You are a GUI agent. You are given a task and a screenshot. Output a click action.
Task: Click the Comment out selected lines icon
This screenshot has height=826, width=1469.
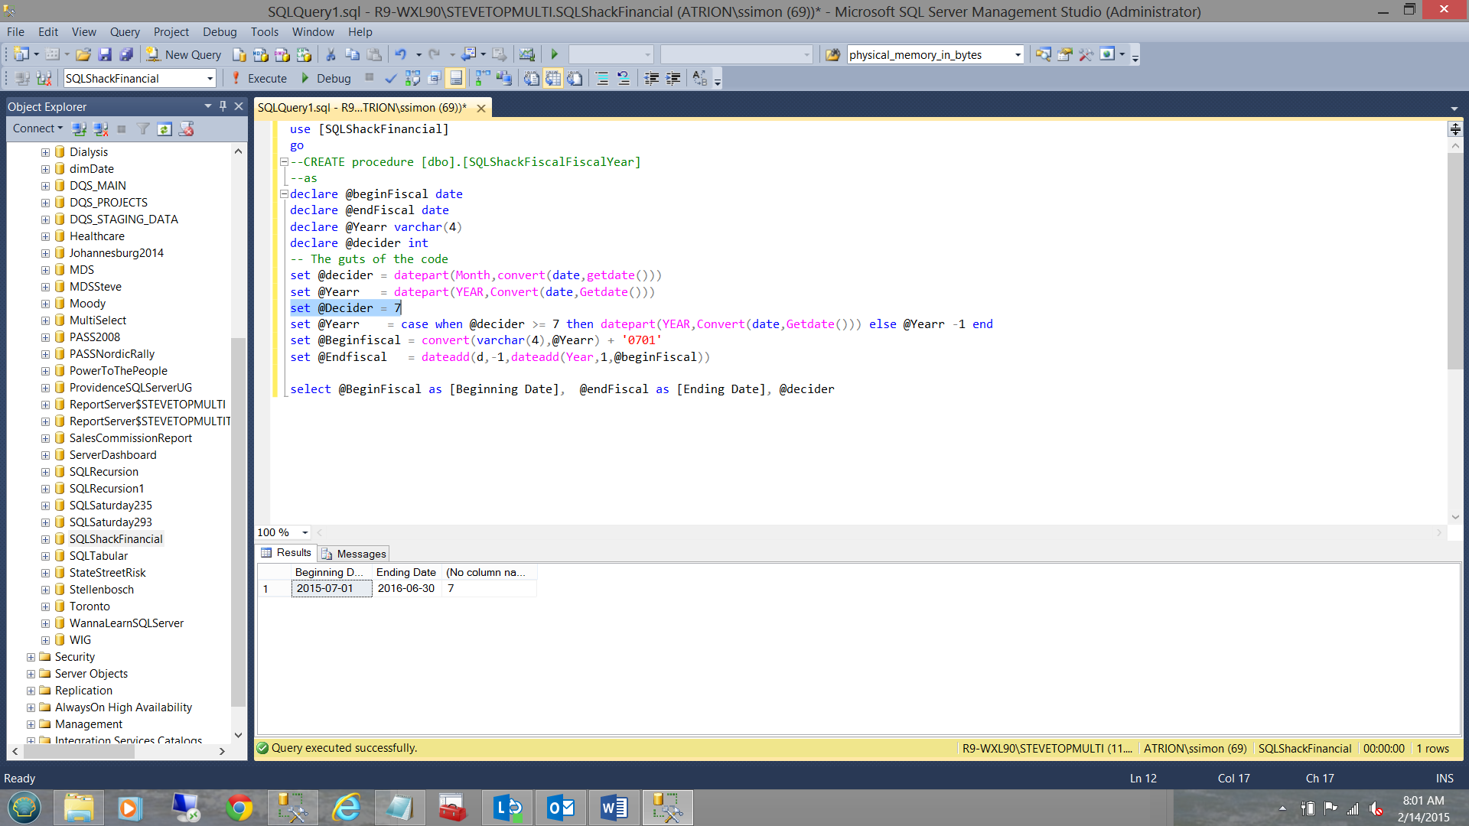point(602,78)
